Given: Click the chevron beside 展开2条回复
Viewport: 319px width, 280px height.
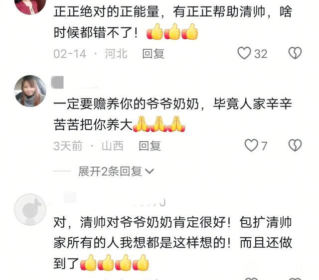Looking at the screenshot, I should (150, 172).
